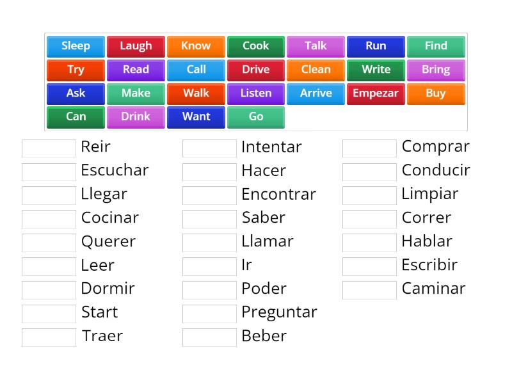Select the Drink tile
The image size is (512, 384).
136,116
